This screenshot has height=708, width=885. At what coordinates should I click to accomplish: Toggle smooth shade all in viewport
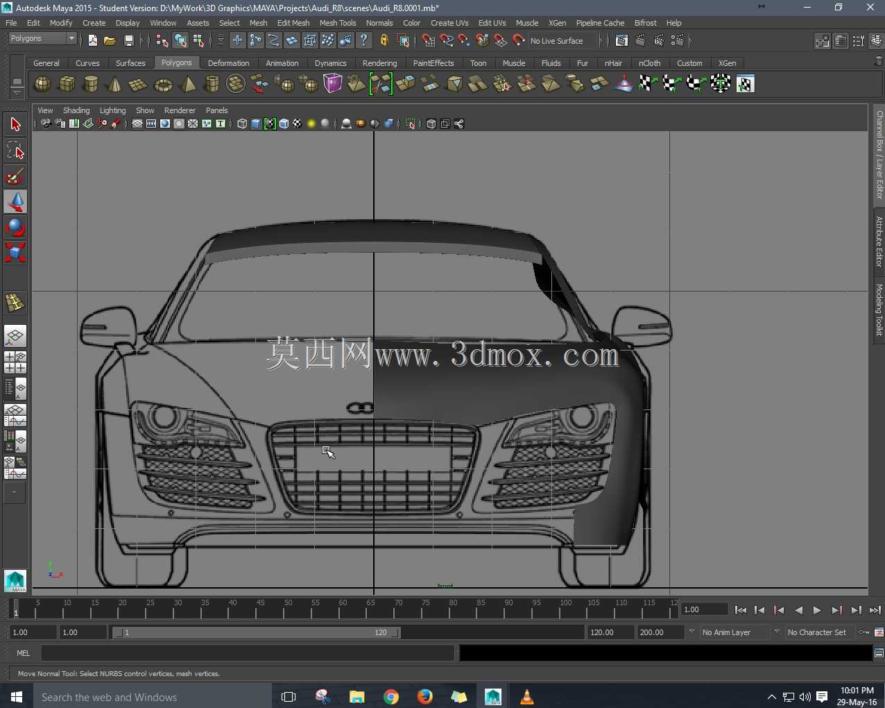(256, 124)
